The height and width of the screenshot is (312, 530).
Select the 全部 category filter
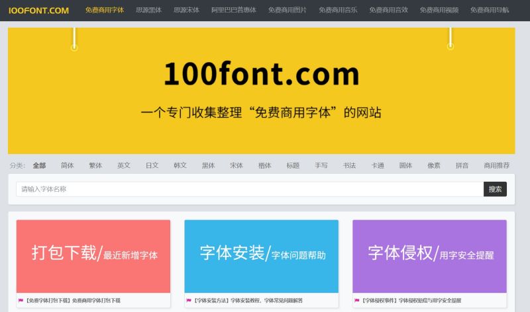click(39, 165)
